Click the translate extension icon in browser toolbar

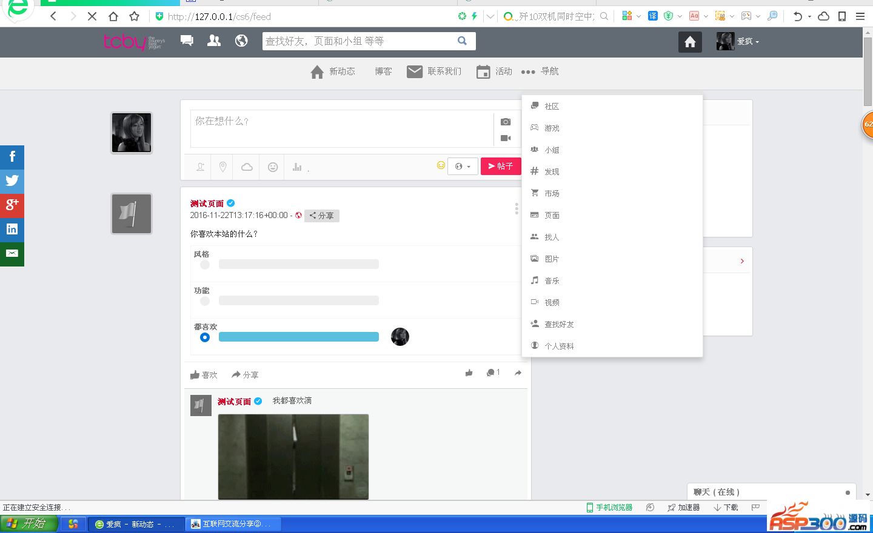[x=653, y=16]
